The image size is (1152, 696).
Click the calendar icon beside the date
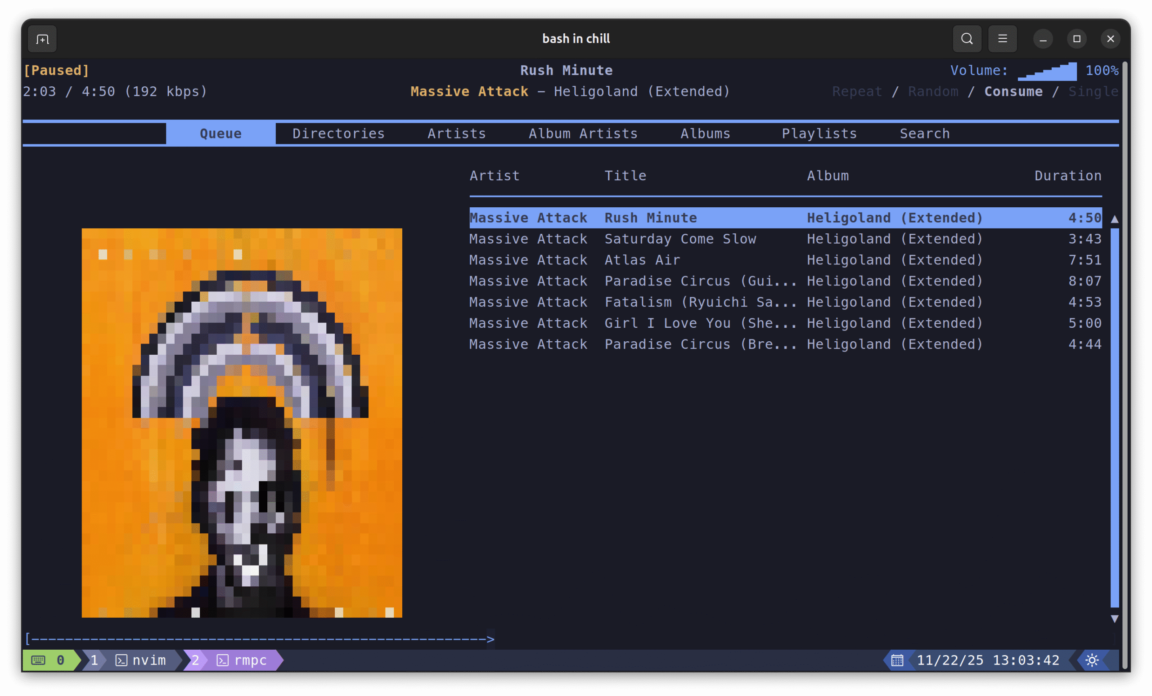pyautogui.click(x=897, y=660)
